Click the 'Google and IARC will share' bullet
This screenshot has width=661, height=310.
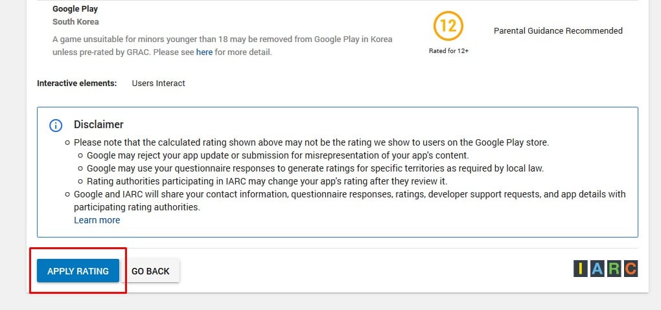pos(349,194)
